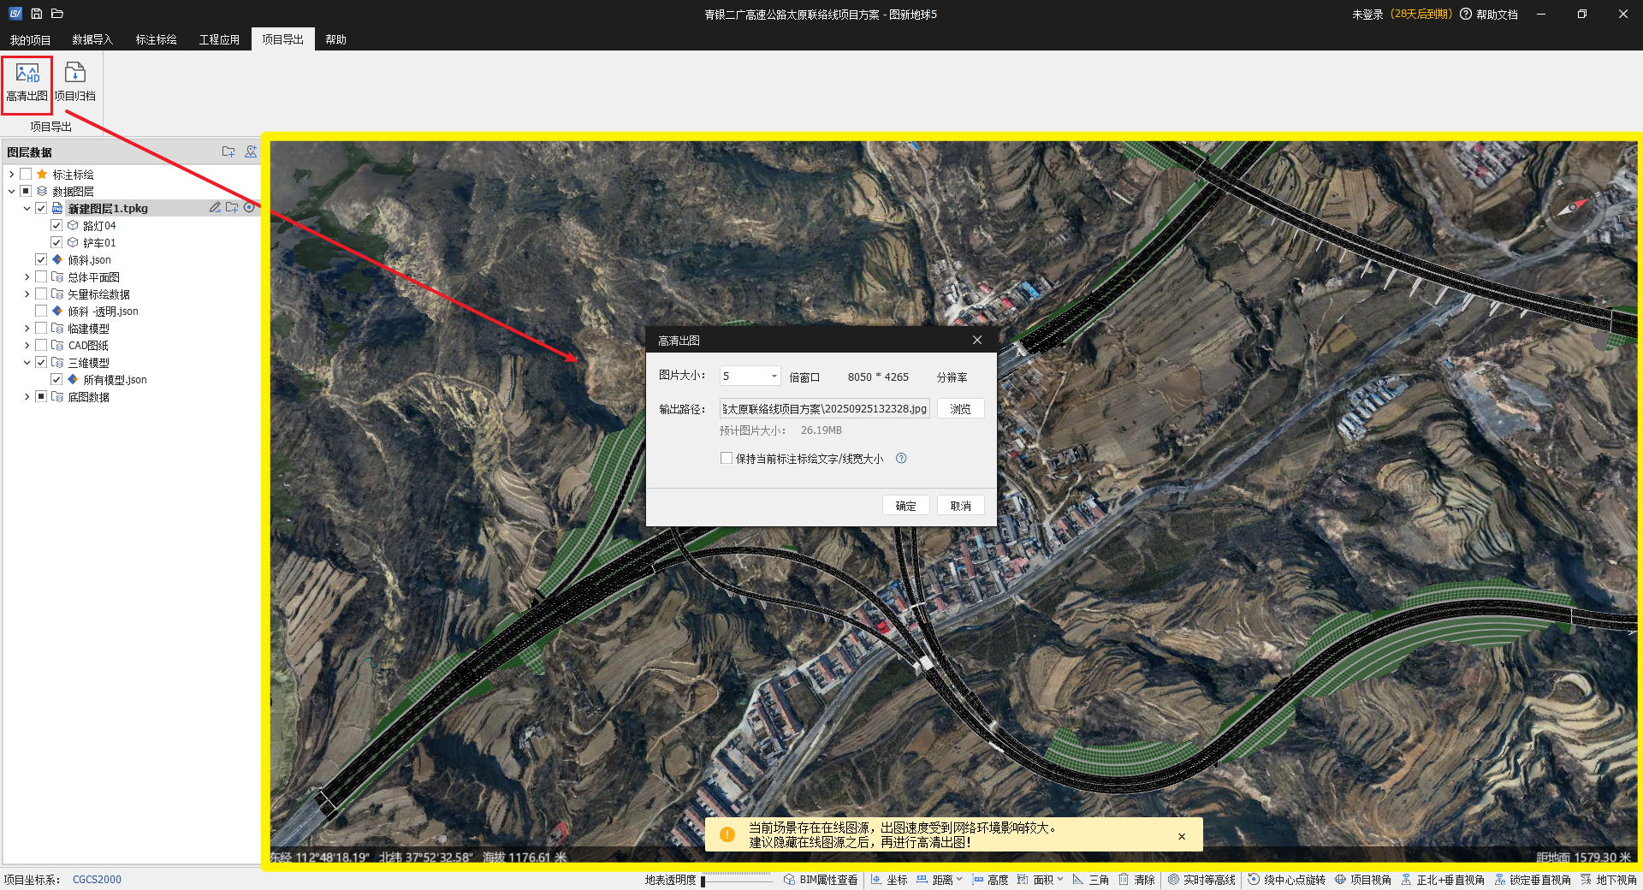Select the 三角 measurement tool in status bar
The image size is (1643, 890).
coord(1091,880)
